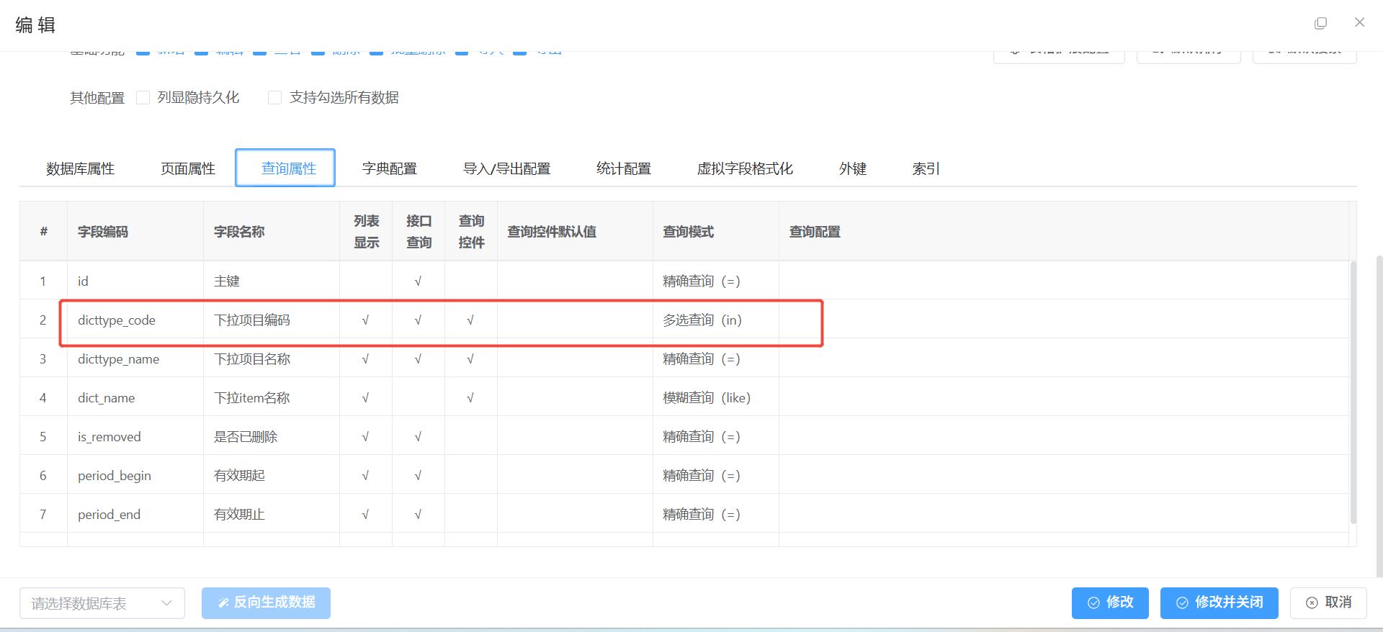Switch to the 数据库属性 tab

(80, 168)
